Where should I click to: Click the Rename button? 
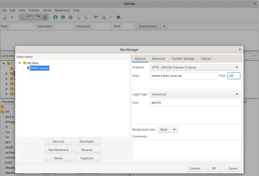87,150
